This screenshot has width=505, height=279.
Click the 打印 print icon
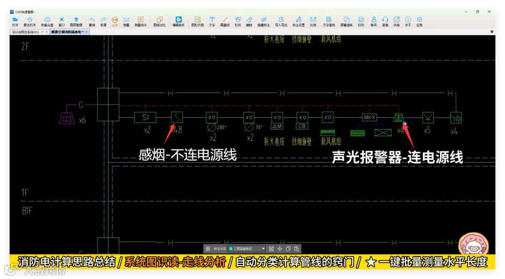click(x=361, y=21)
